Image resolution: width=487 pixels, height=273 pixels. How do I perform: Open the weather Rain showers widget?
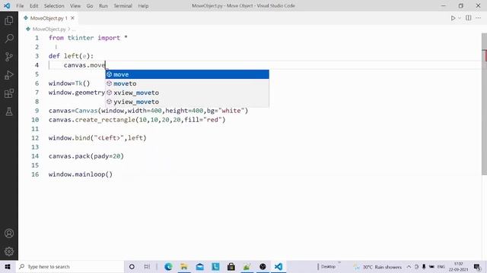(x=377, y=267)
